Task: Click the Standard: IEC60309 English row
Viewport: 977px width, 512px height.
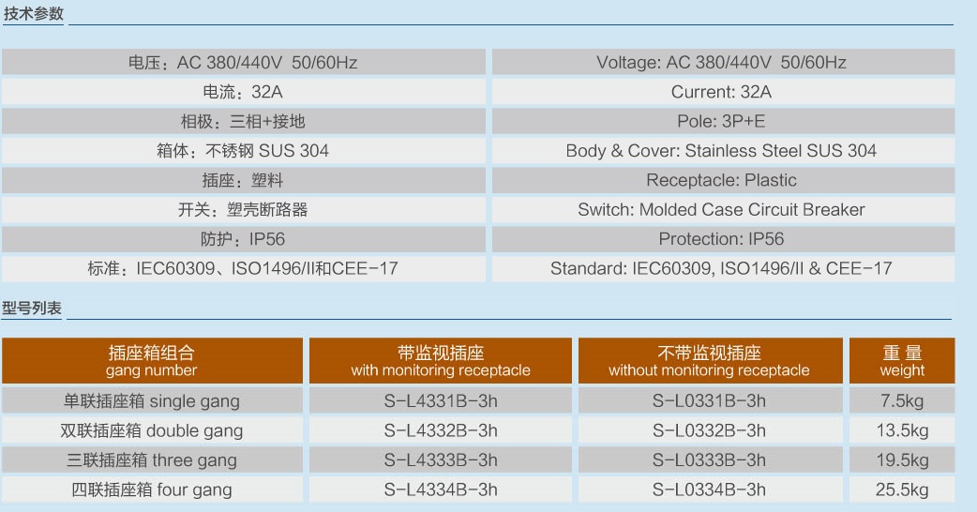Action: pos(724,268)
